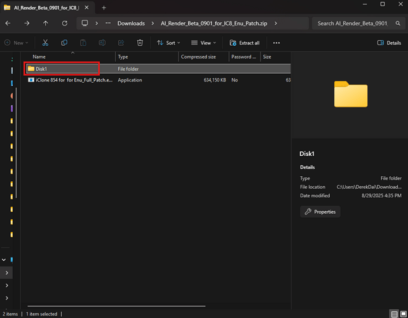The width and height of the screenshot is (408, 318).
Task: Click the Cut scissors icon
Action: click(45, 43)
